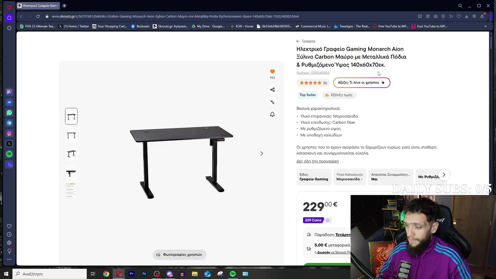Screen dimensions: 496x279
Task: Expand specs carousel with right chevron
Action: pyautogui.click(x=444, y=175)
